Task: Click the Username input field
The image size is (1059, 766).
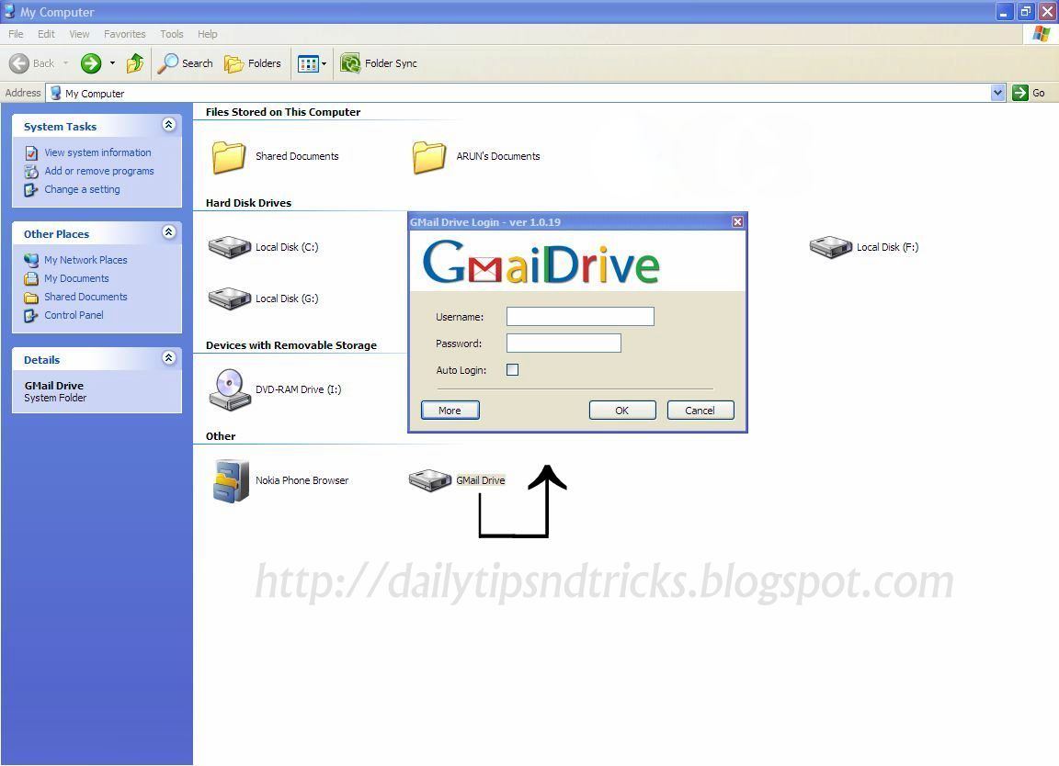Action: point(580,317)
